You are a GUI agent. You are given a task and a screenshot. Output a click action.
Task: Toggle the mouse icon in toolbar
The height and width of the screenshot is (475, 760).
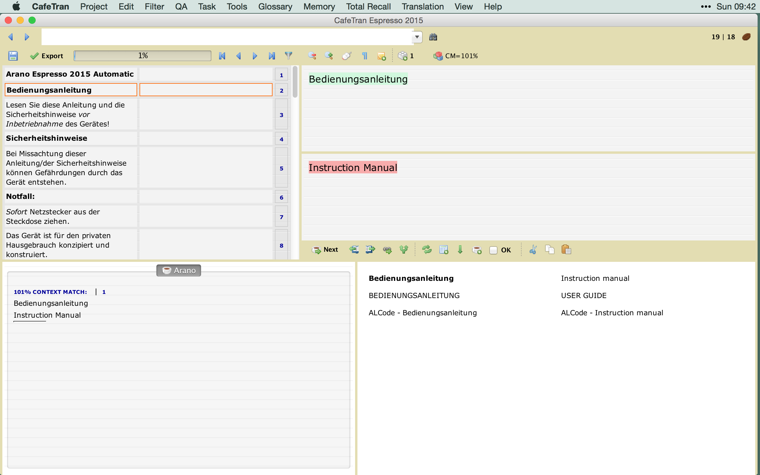(x=346, y=56)
